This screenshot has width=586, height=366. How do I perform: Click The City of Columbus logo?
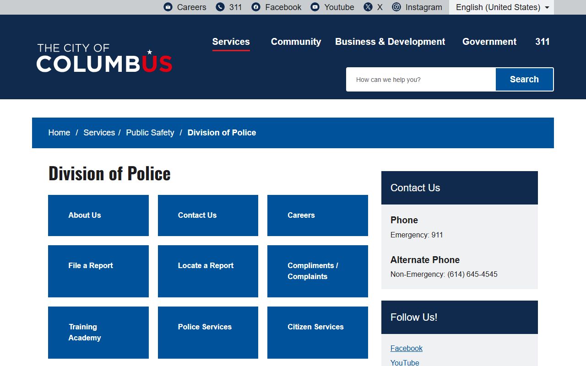pyautogui.click(x=104, y=58)
